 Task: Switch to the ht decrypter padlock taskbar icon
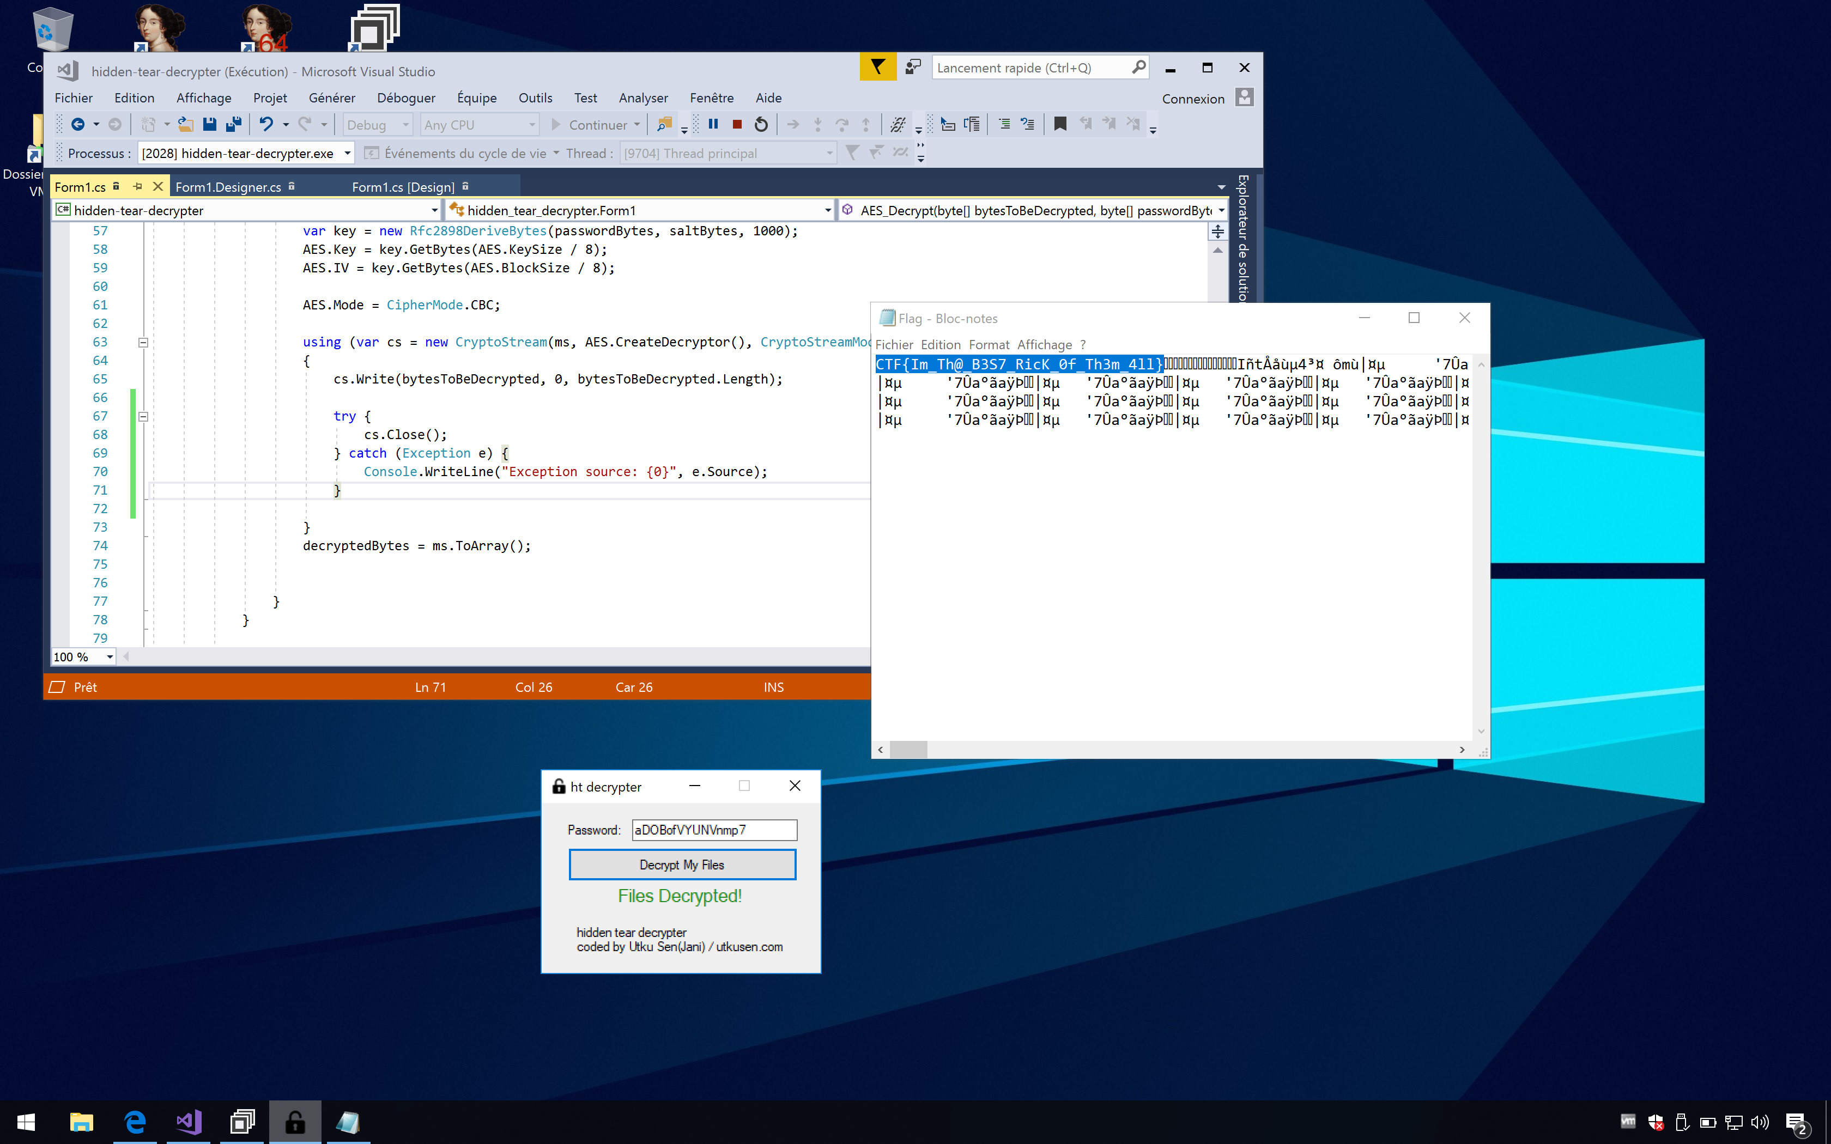click(295, 1122)
